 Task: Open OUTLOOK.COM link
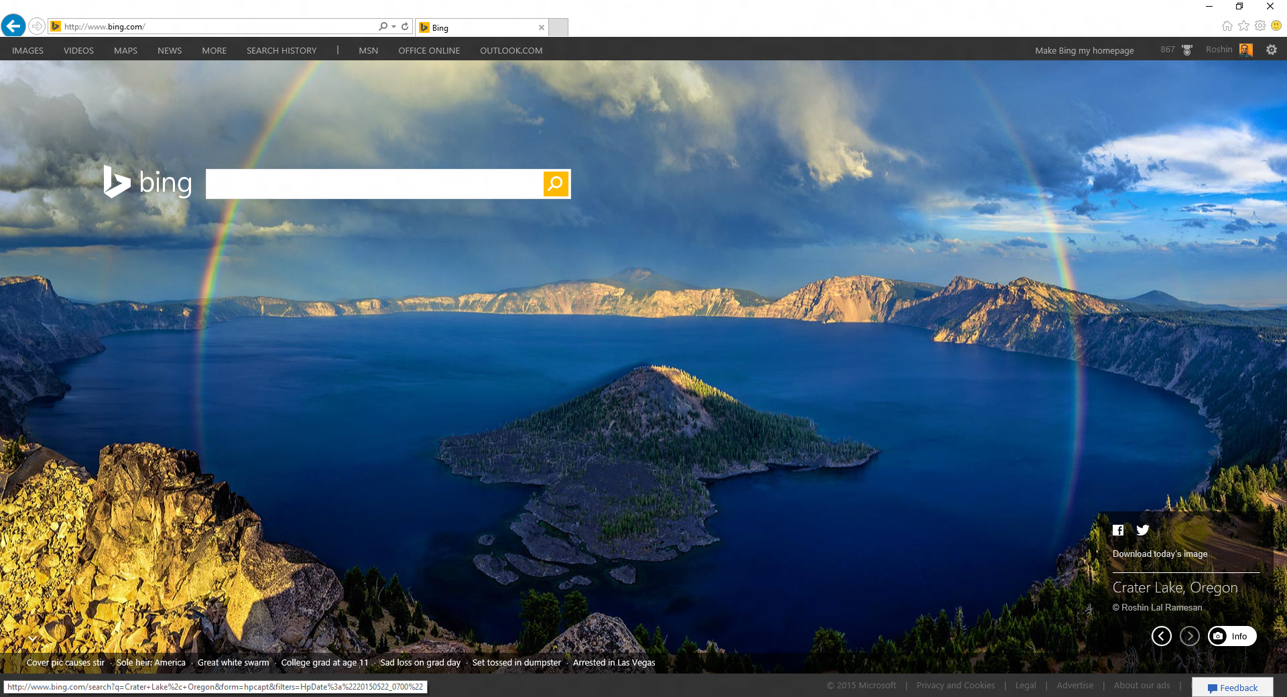point(511,50)
